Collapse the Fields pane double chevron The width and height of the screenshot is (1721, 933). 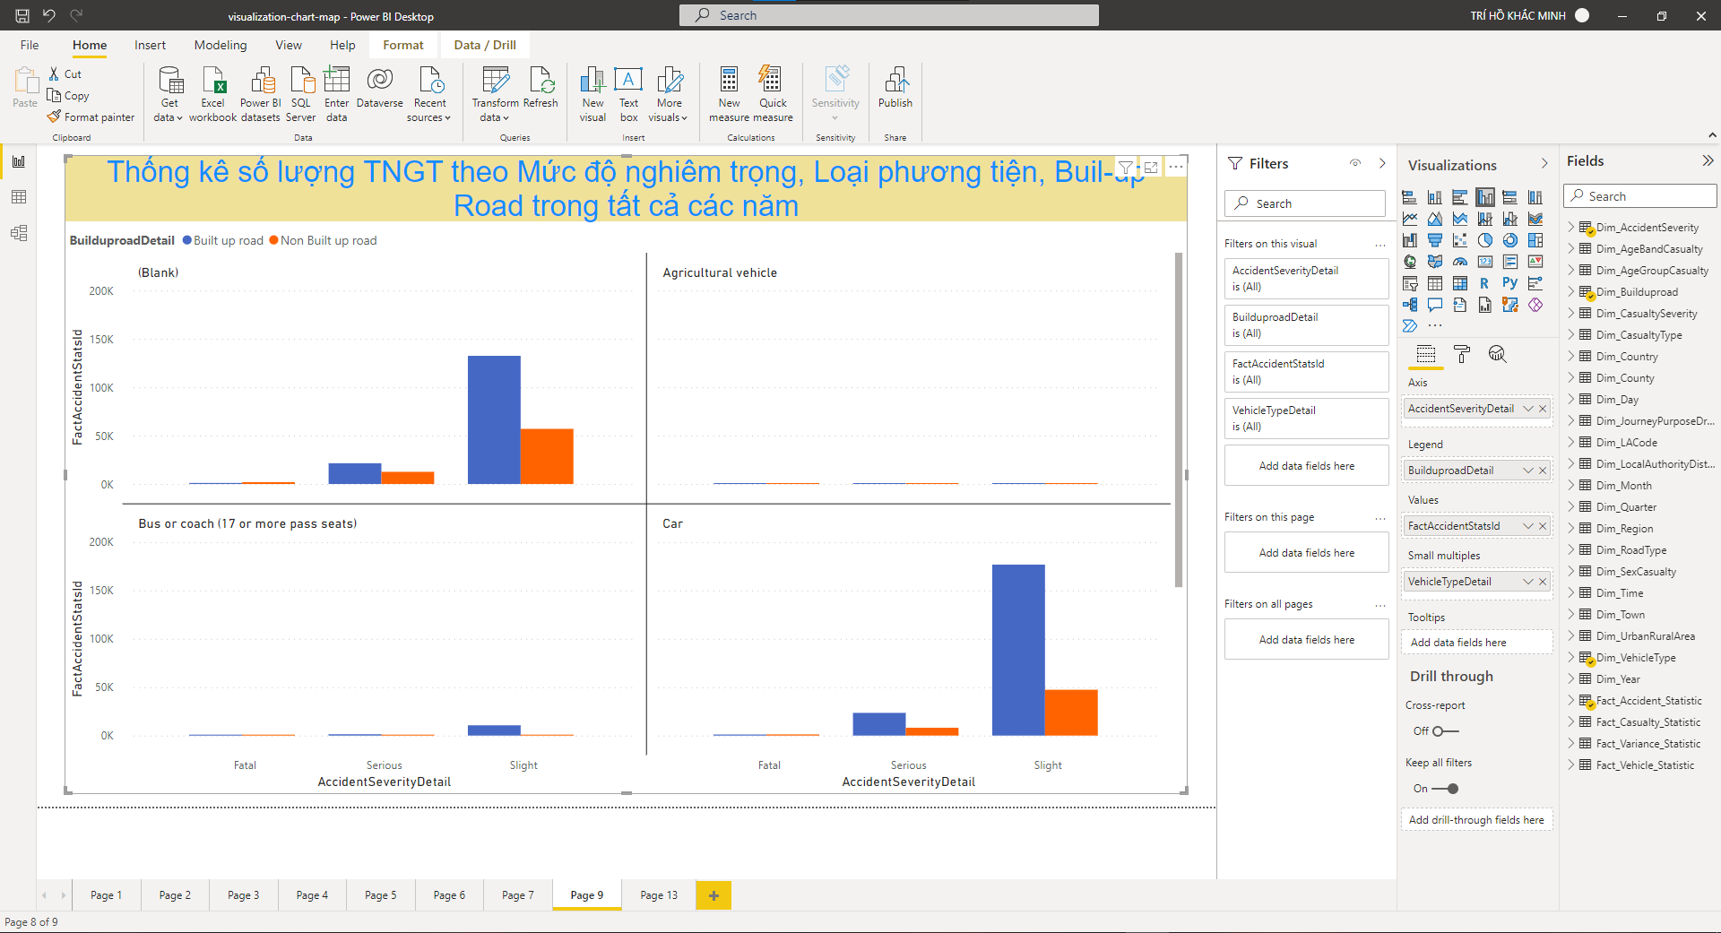pyautogui.click(x=1708, y=161)
